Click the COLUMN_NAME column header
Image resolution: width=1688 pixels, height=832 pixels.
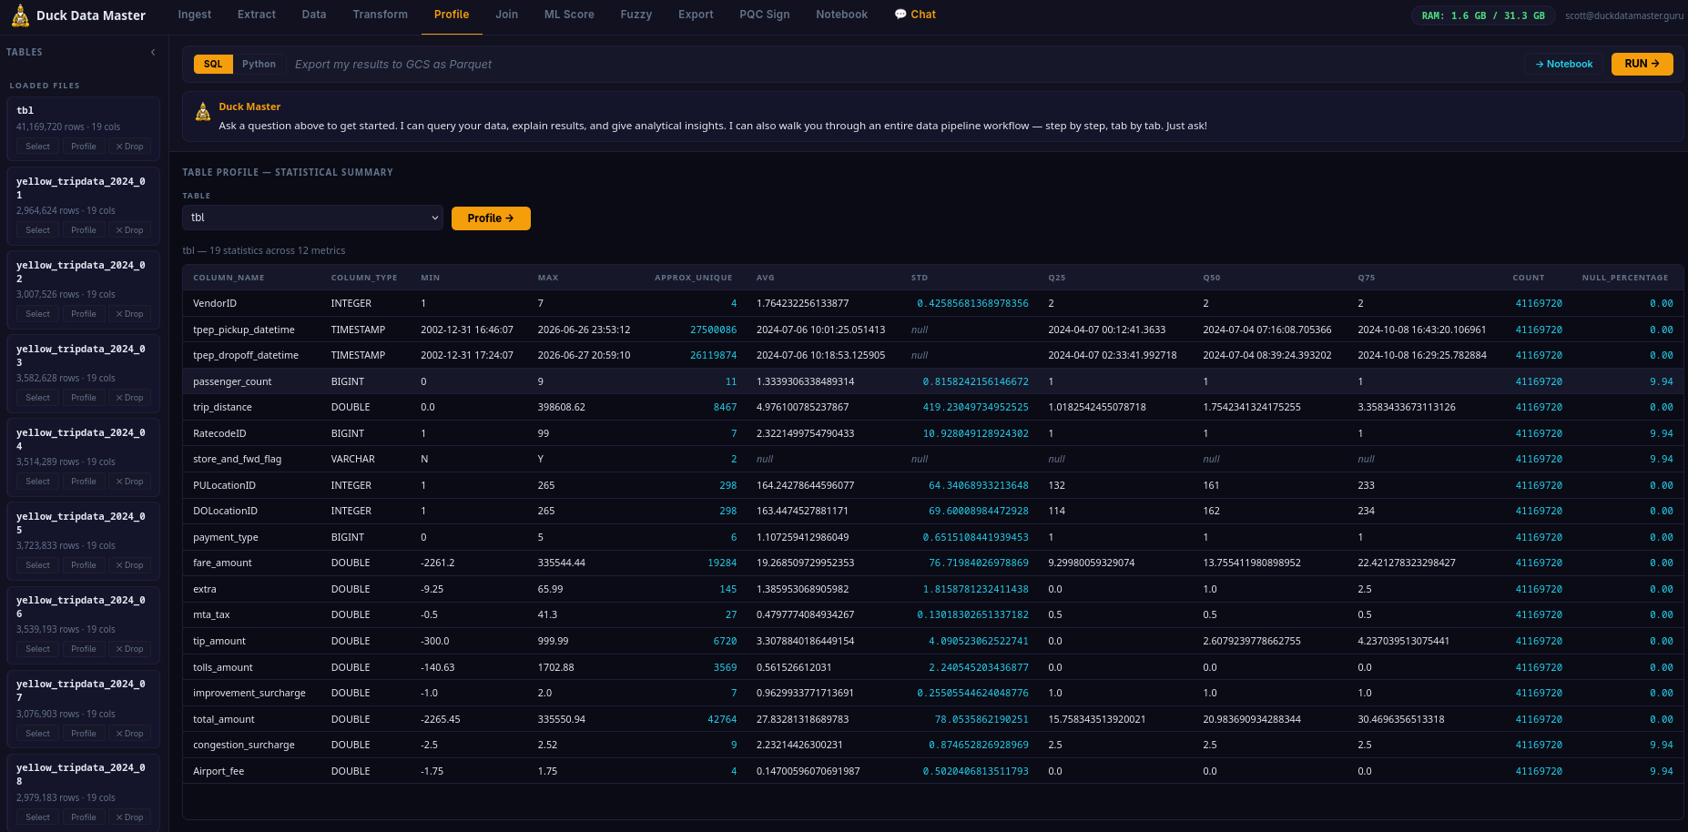pos(229,278)
